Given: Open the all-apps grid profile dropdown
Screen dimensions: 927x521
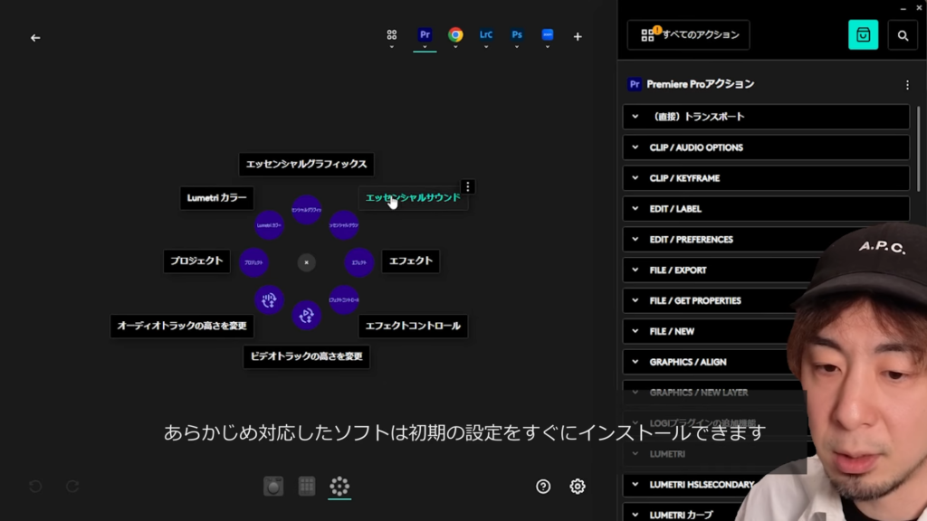Looking at the screenshot, I should click(x=392, y=37).
